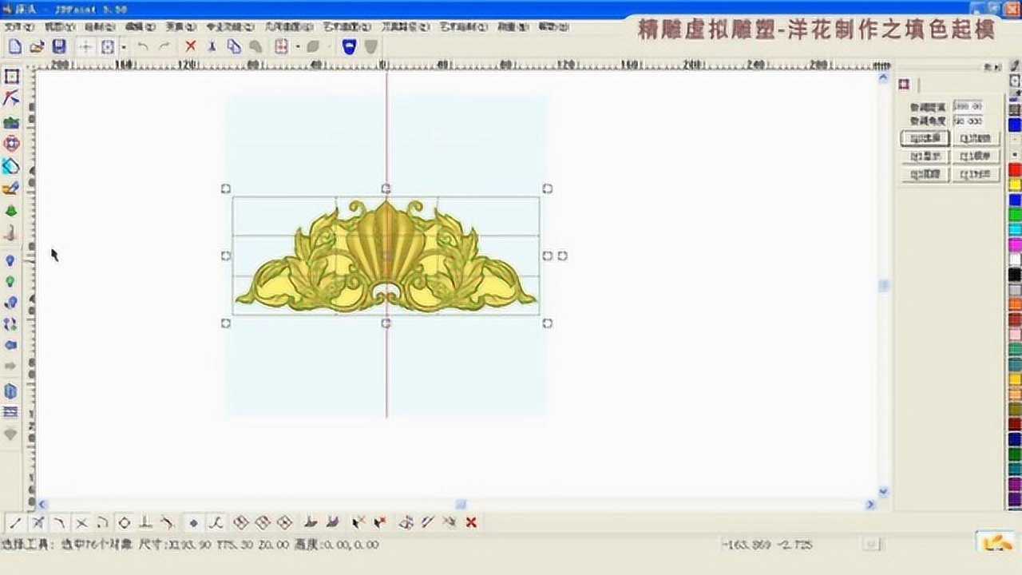Click the yellow app icon in bottom-right status bar
This screenshot has height=575, width=1022.
pos(995,541)
